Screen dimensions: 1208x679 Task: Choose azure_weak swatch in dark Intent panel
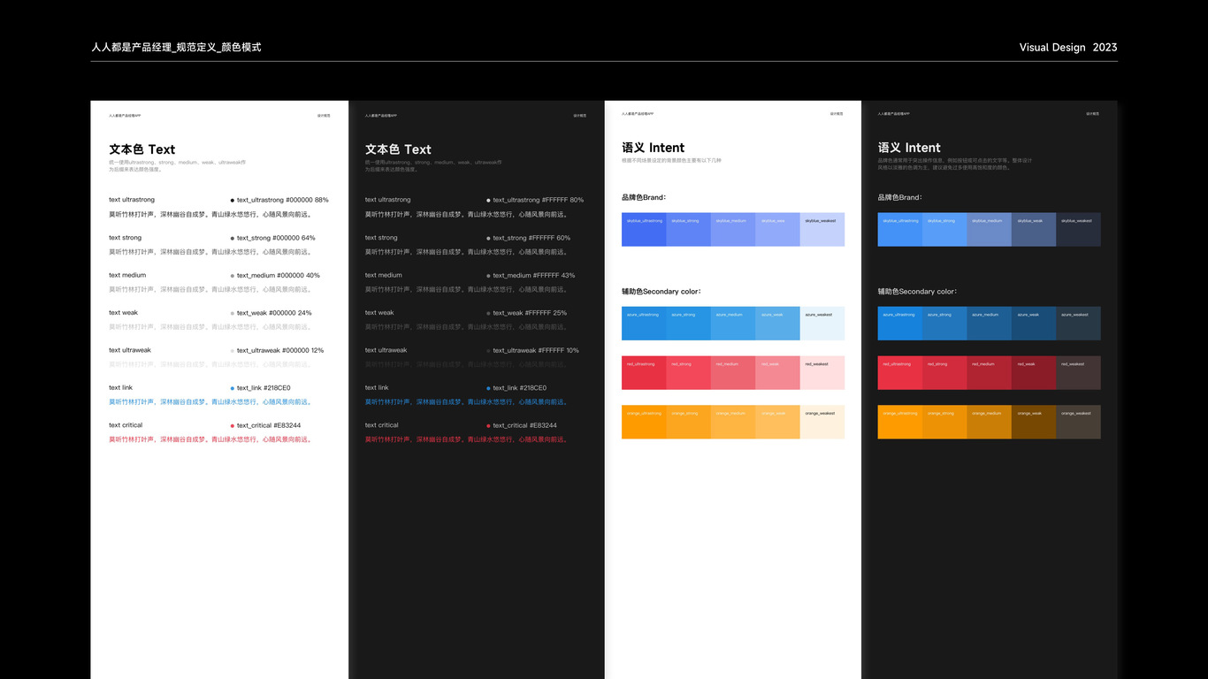[1034, 323]
